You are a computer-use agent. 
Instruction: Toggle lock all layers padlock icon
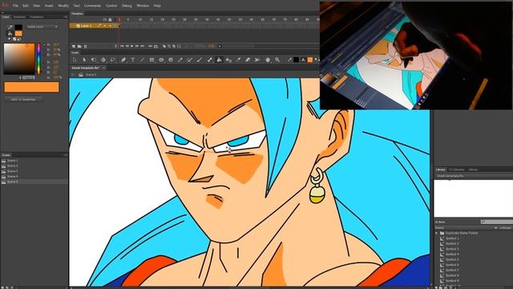(x=110, y=19)
